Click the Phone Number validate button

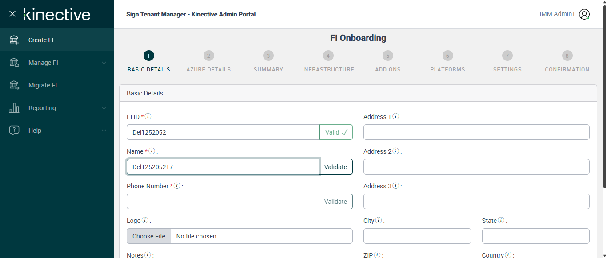(335, 202)
